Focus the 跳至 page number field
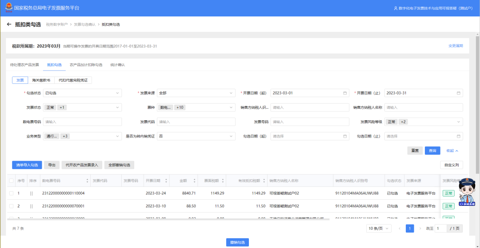Viewport: 480px width, 248px height. pos(441,228)
